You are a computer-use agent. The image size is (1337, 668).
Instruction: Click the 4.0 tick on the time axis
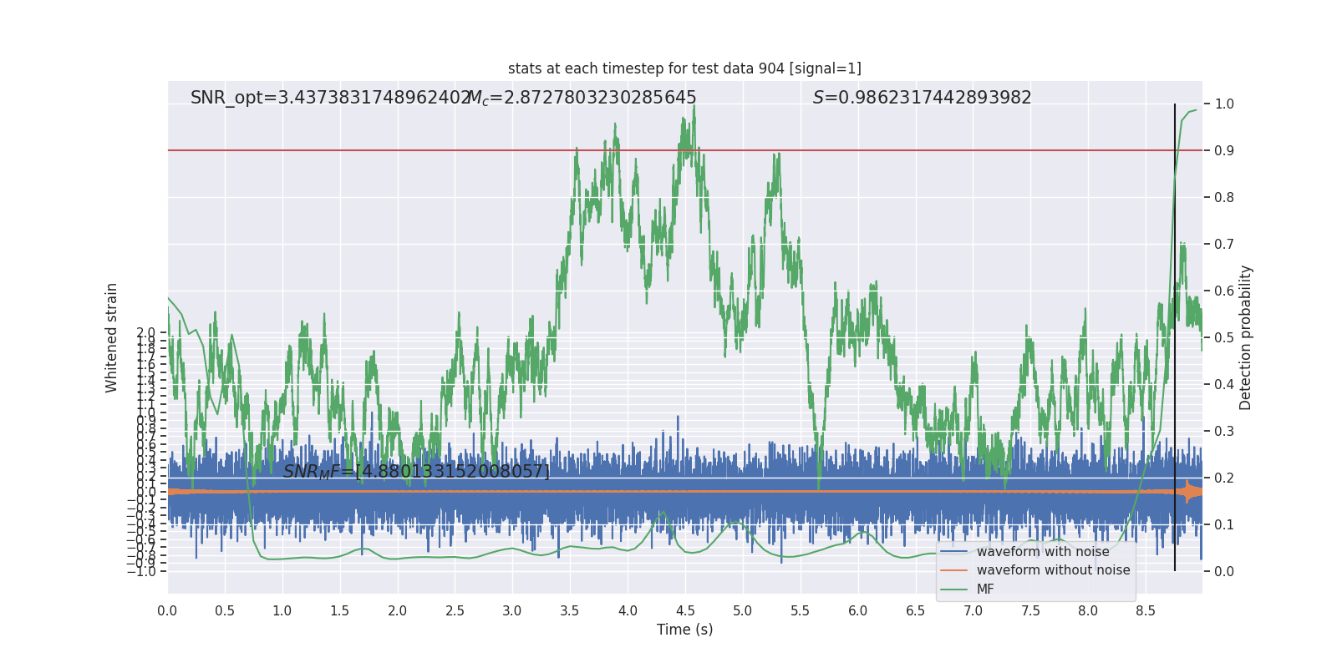click(628, 611)
